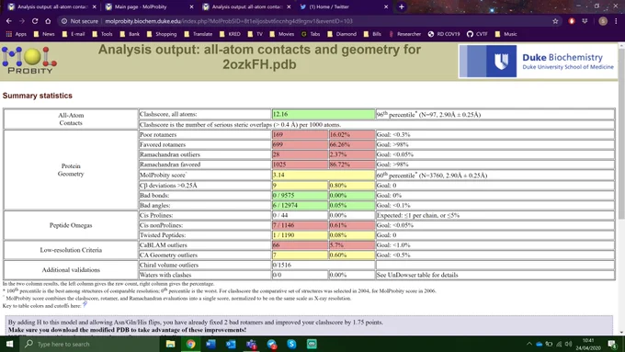Click the volume icon in system tray

568,344
